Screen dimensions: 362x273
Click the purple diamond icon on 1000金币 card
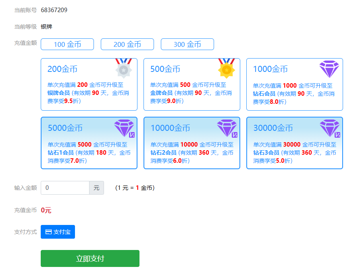(329, 69)
